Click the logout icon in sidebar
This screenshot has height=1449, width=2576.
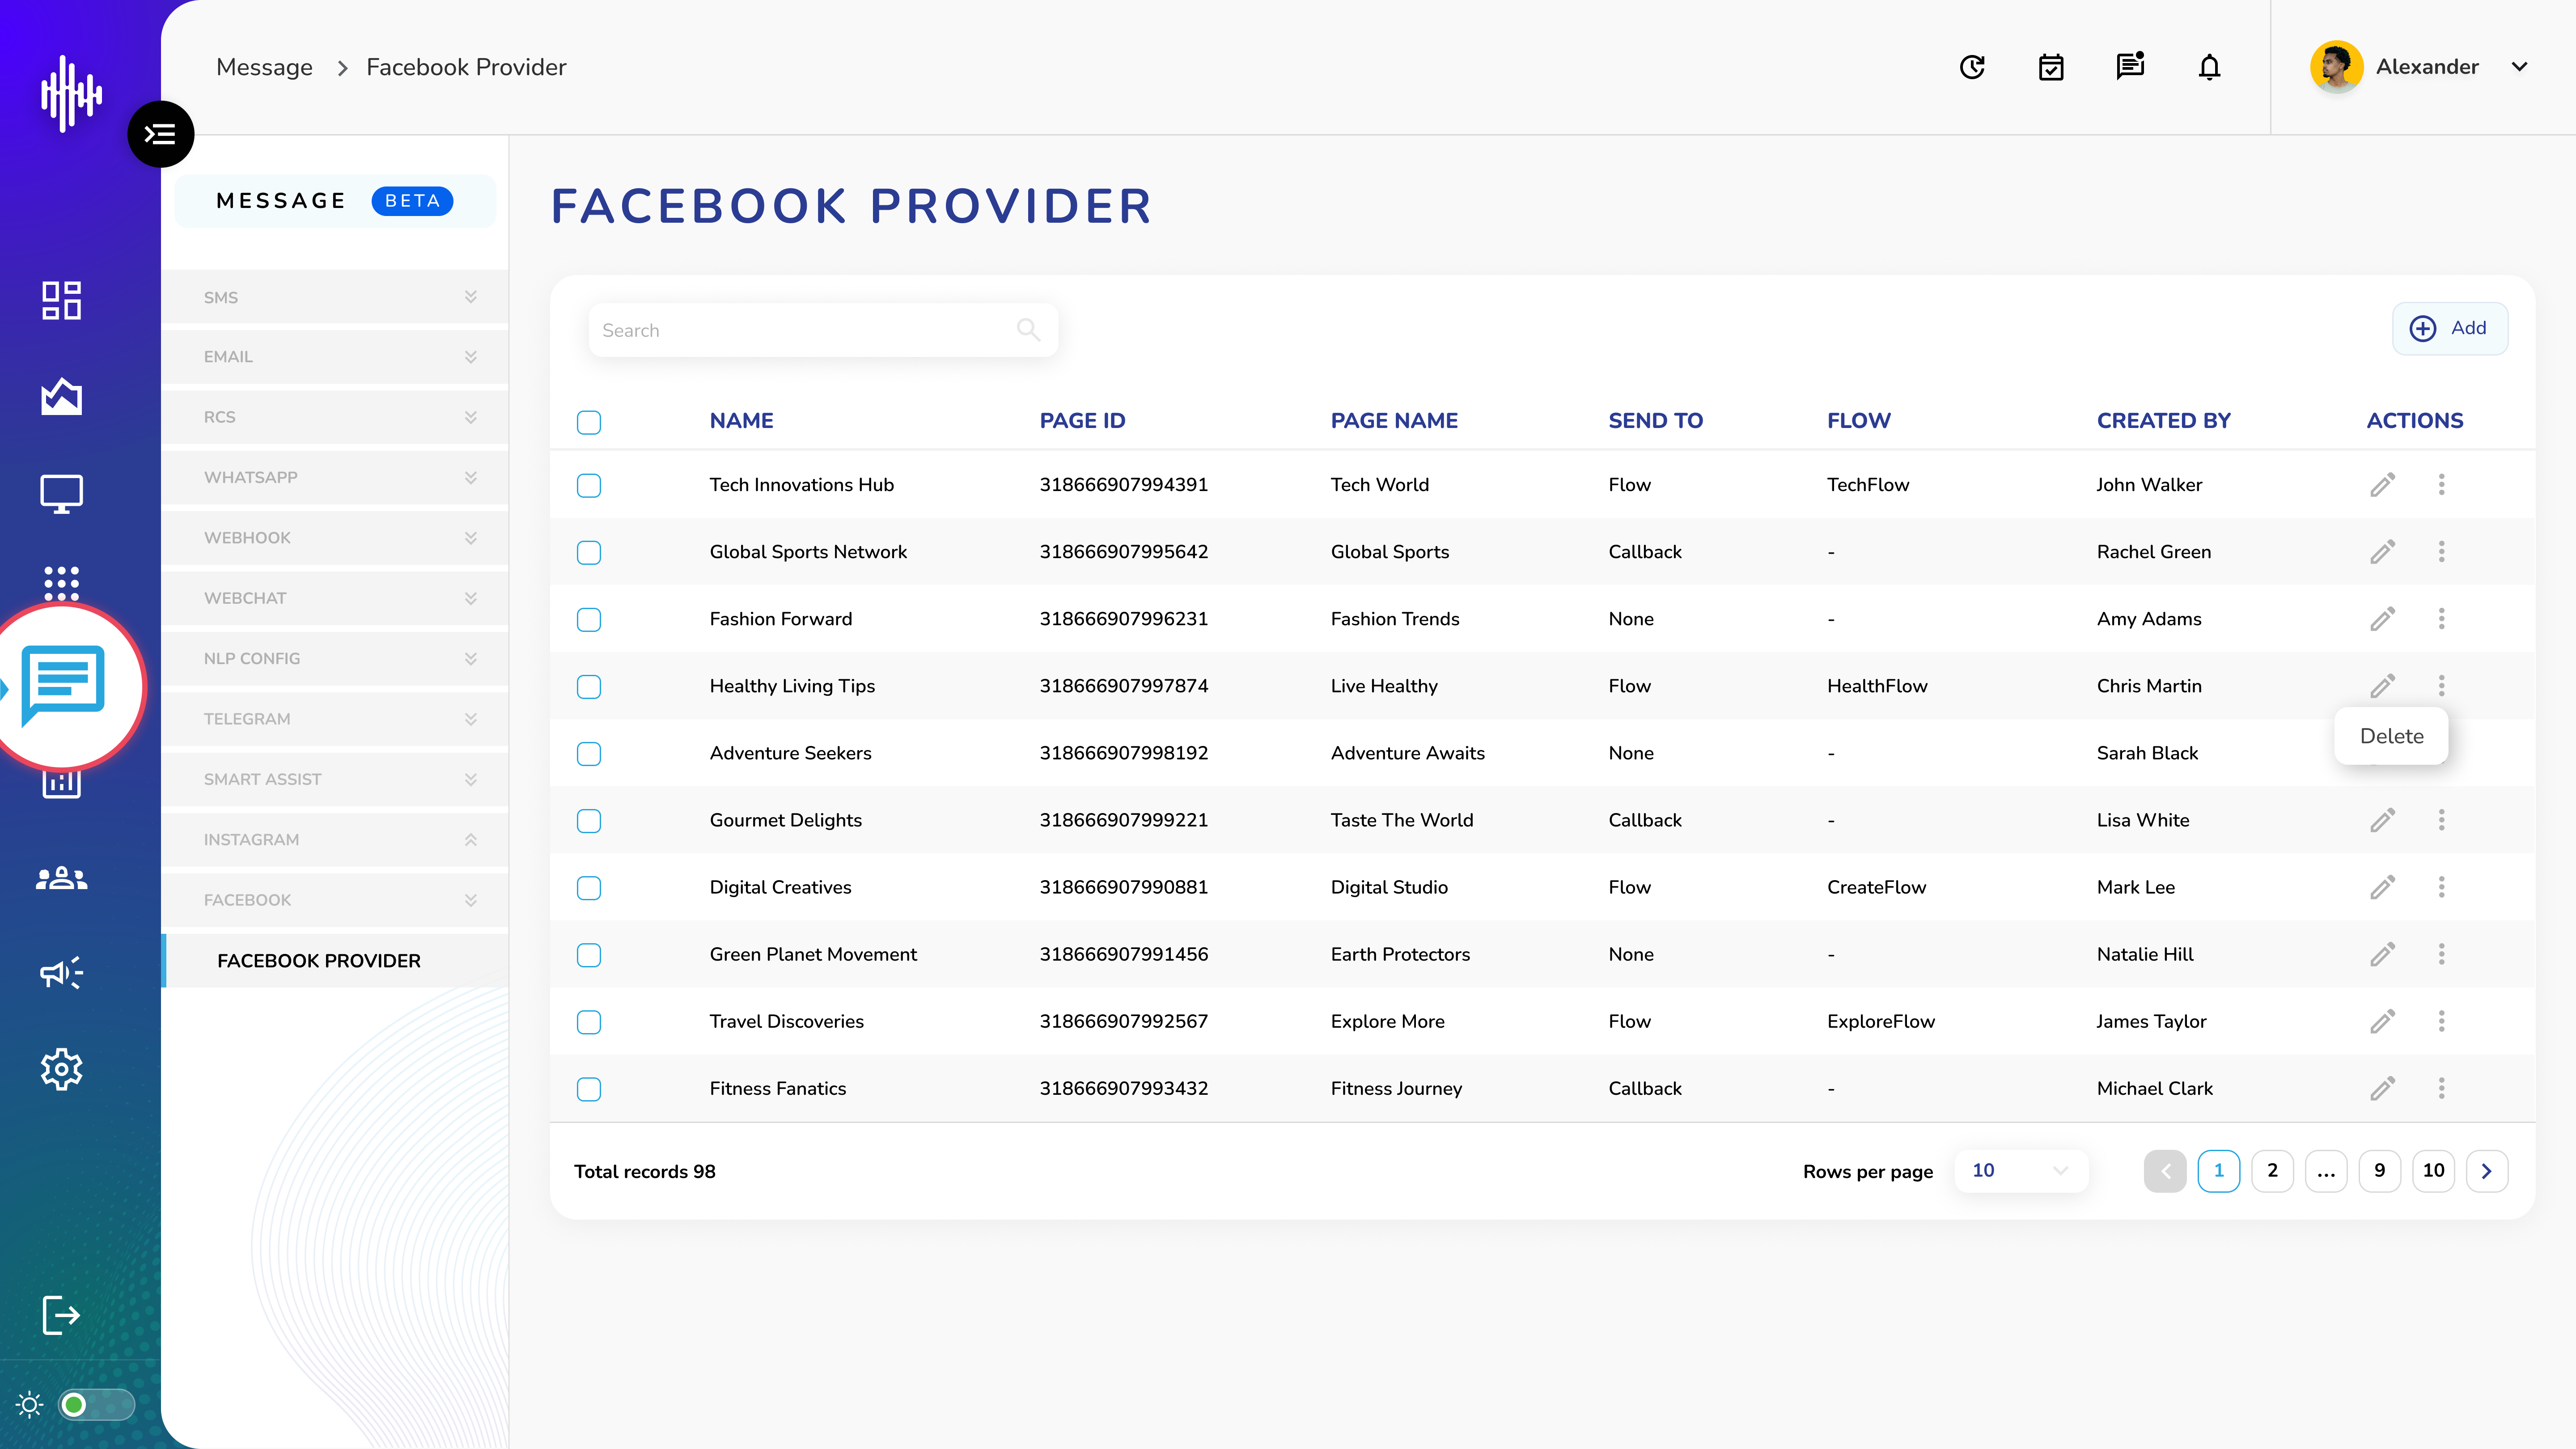point(61,1315)
